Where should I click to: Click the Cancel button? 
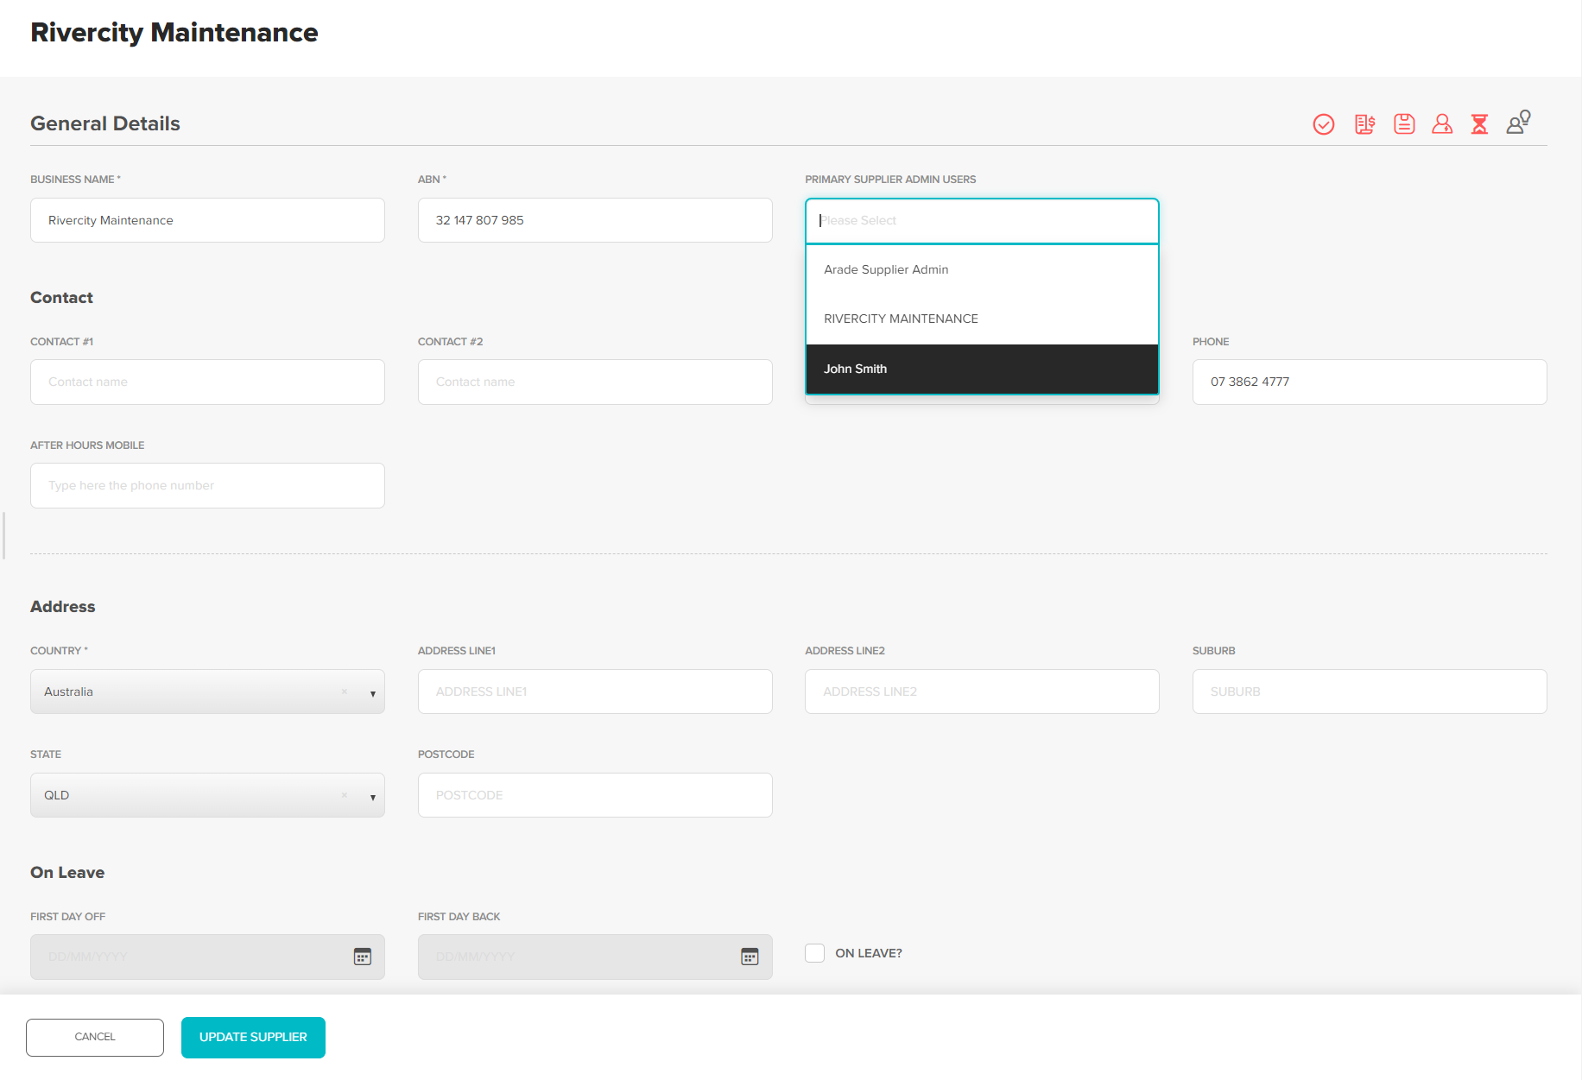tap(95, 1037)
